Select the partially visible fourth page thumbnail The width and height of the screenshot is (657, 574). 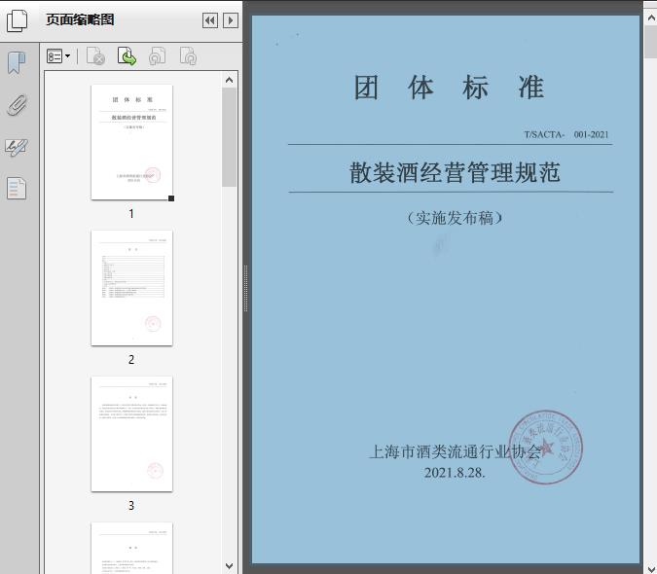(131, 548)
